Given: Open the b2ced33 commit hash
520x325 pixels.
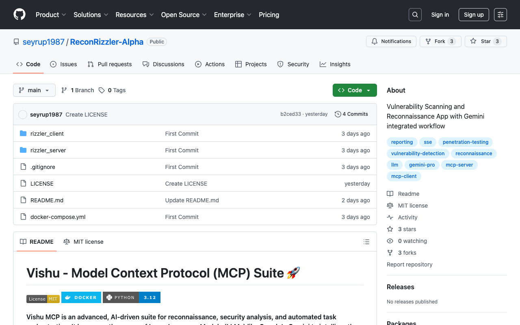Looking at the screenshot, I should click(290, 114).
